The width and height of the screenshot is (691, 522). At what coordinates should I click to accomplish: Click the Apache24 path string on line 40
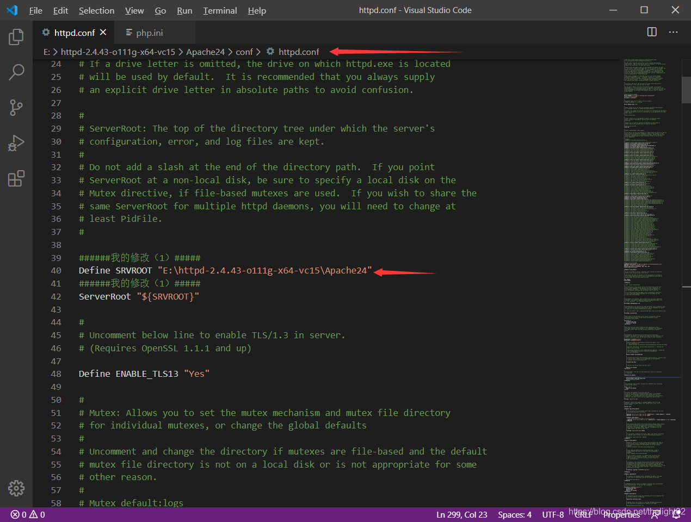click(x=265, y=271)
